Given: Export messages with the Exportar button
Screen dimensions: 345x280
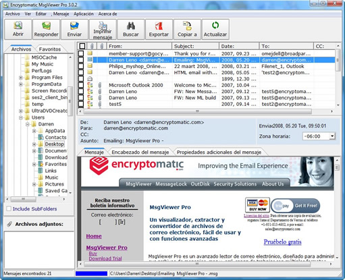Looking at the screenshot, I should 159,30.
